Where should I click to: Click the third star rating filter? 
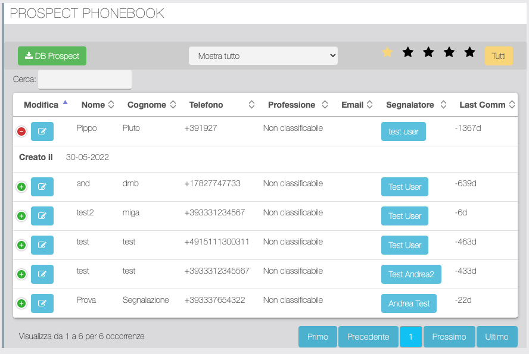[428, 52]
